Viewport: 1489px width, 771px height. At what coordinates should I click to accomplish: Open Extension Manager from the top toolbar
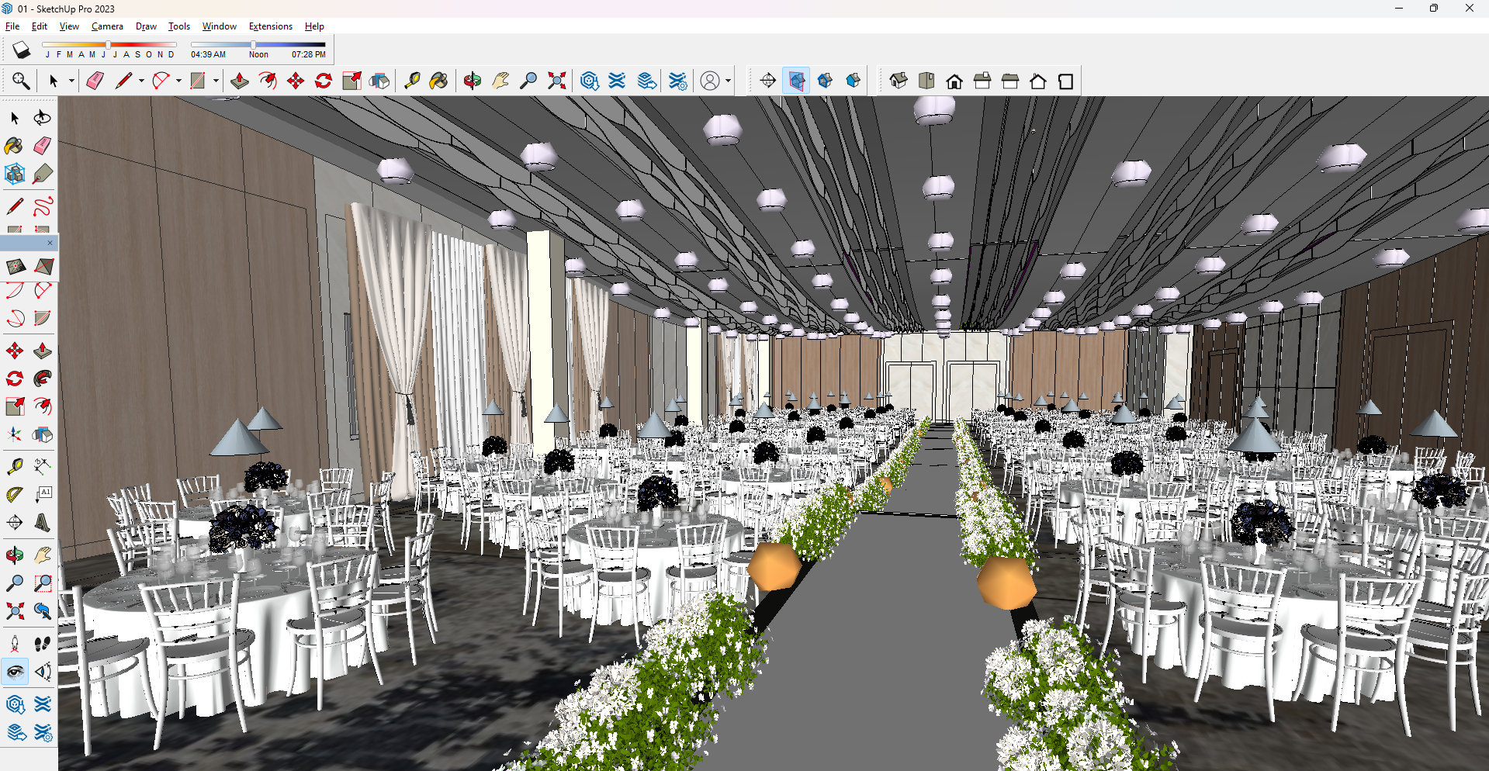677,81
